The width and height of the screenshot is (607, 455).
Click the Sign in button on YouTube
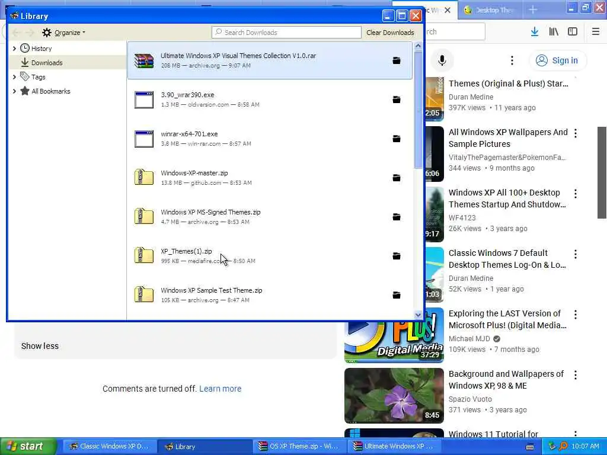(558, 60)
